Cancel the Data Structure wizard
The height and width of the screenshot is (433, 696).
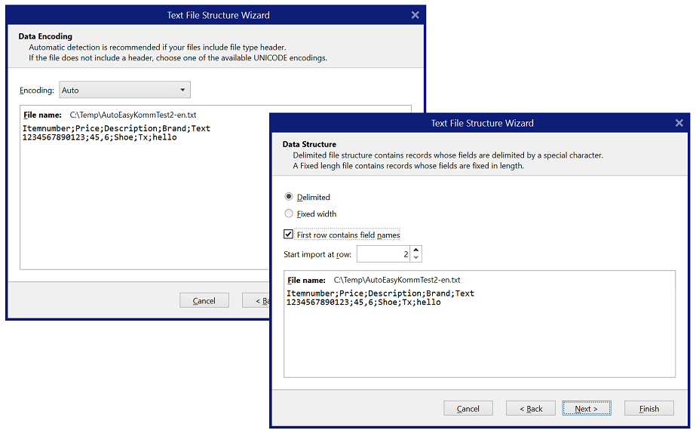point(468,408)
